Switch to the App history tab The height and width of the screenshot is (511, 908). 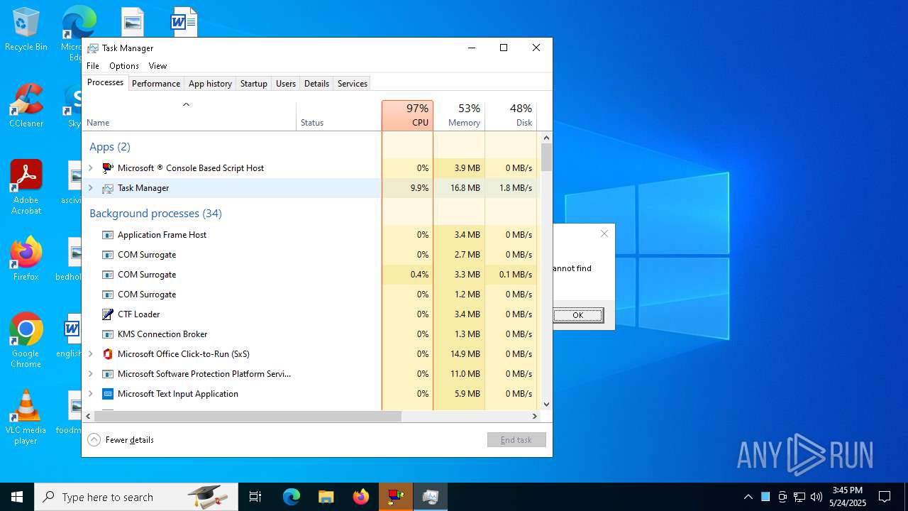point(210,84)
